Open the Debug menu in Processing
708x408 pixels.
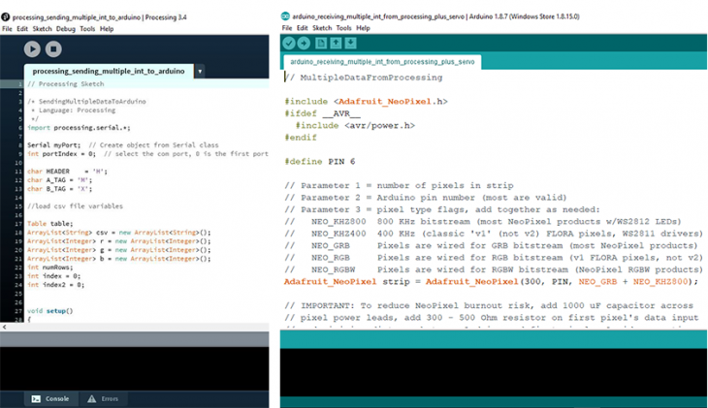pyautogui.click(x=65, y=29)
